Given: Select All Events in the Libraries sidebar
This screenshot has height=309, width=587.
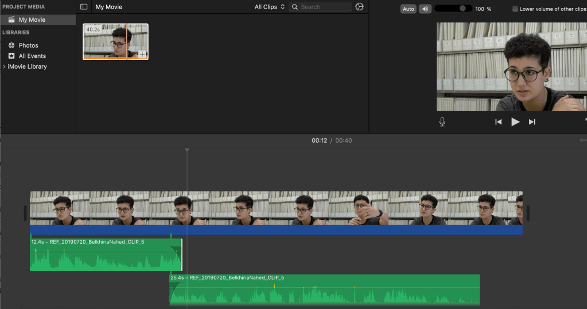Looking at the screenshot, I should tap(32, 56).
